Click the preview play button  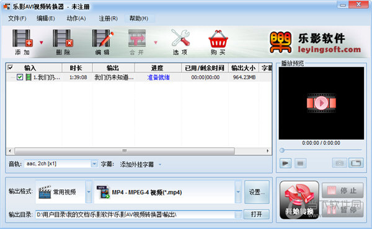click(x=285, y=163)
